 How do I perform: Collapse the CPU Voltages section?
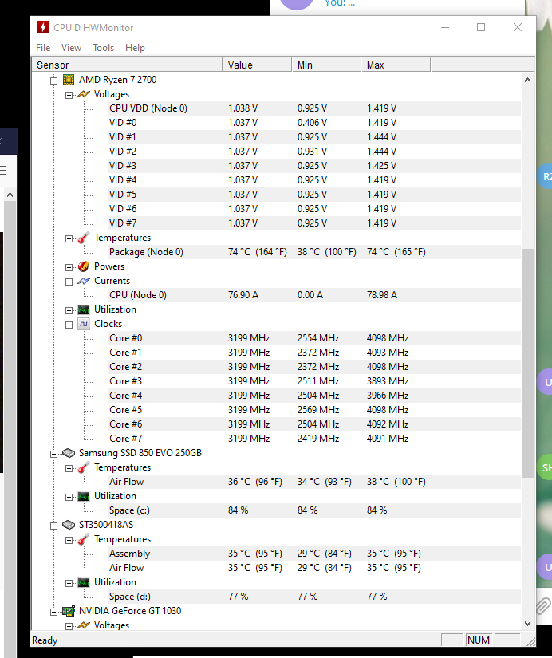69,95
